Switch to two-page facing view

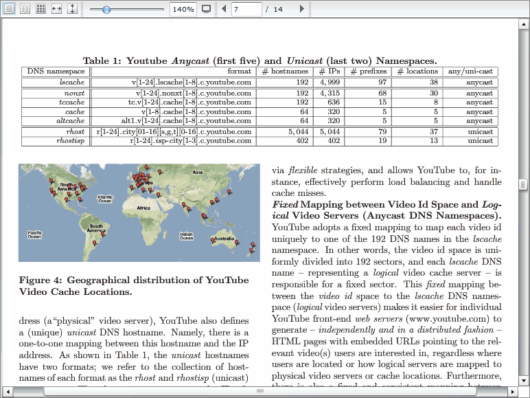(x=25, y=9)
